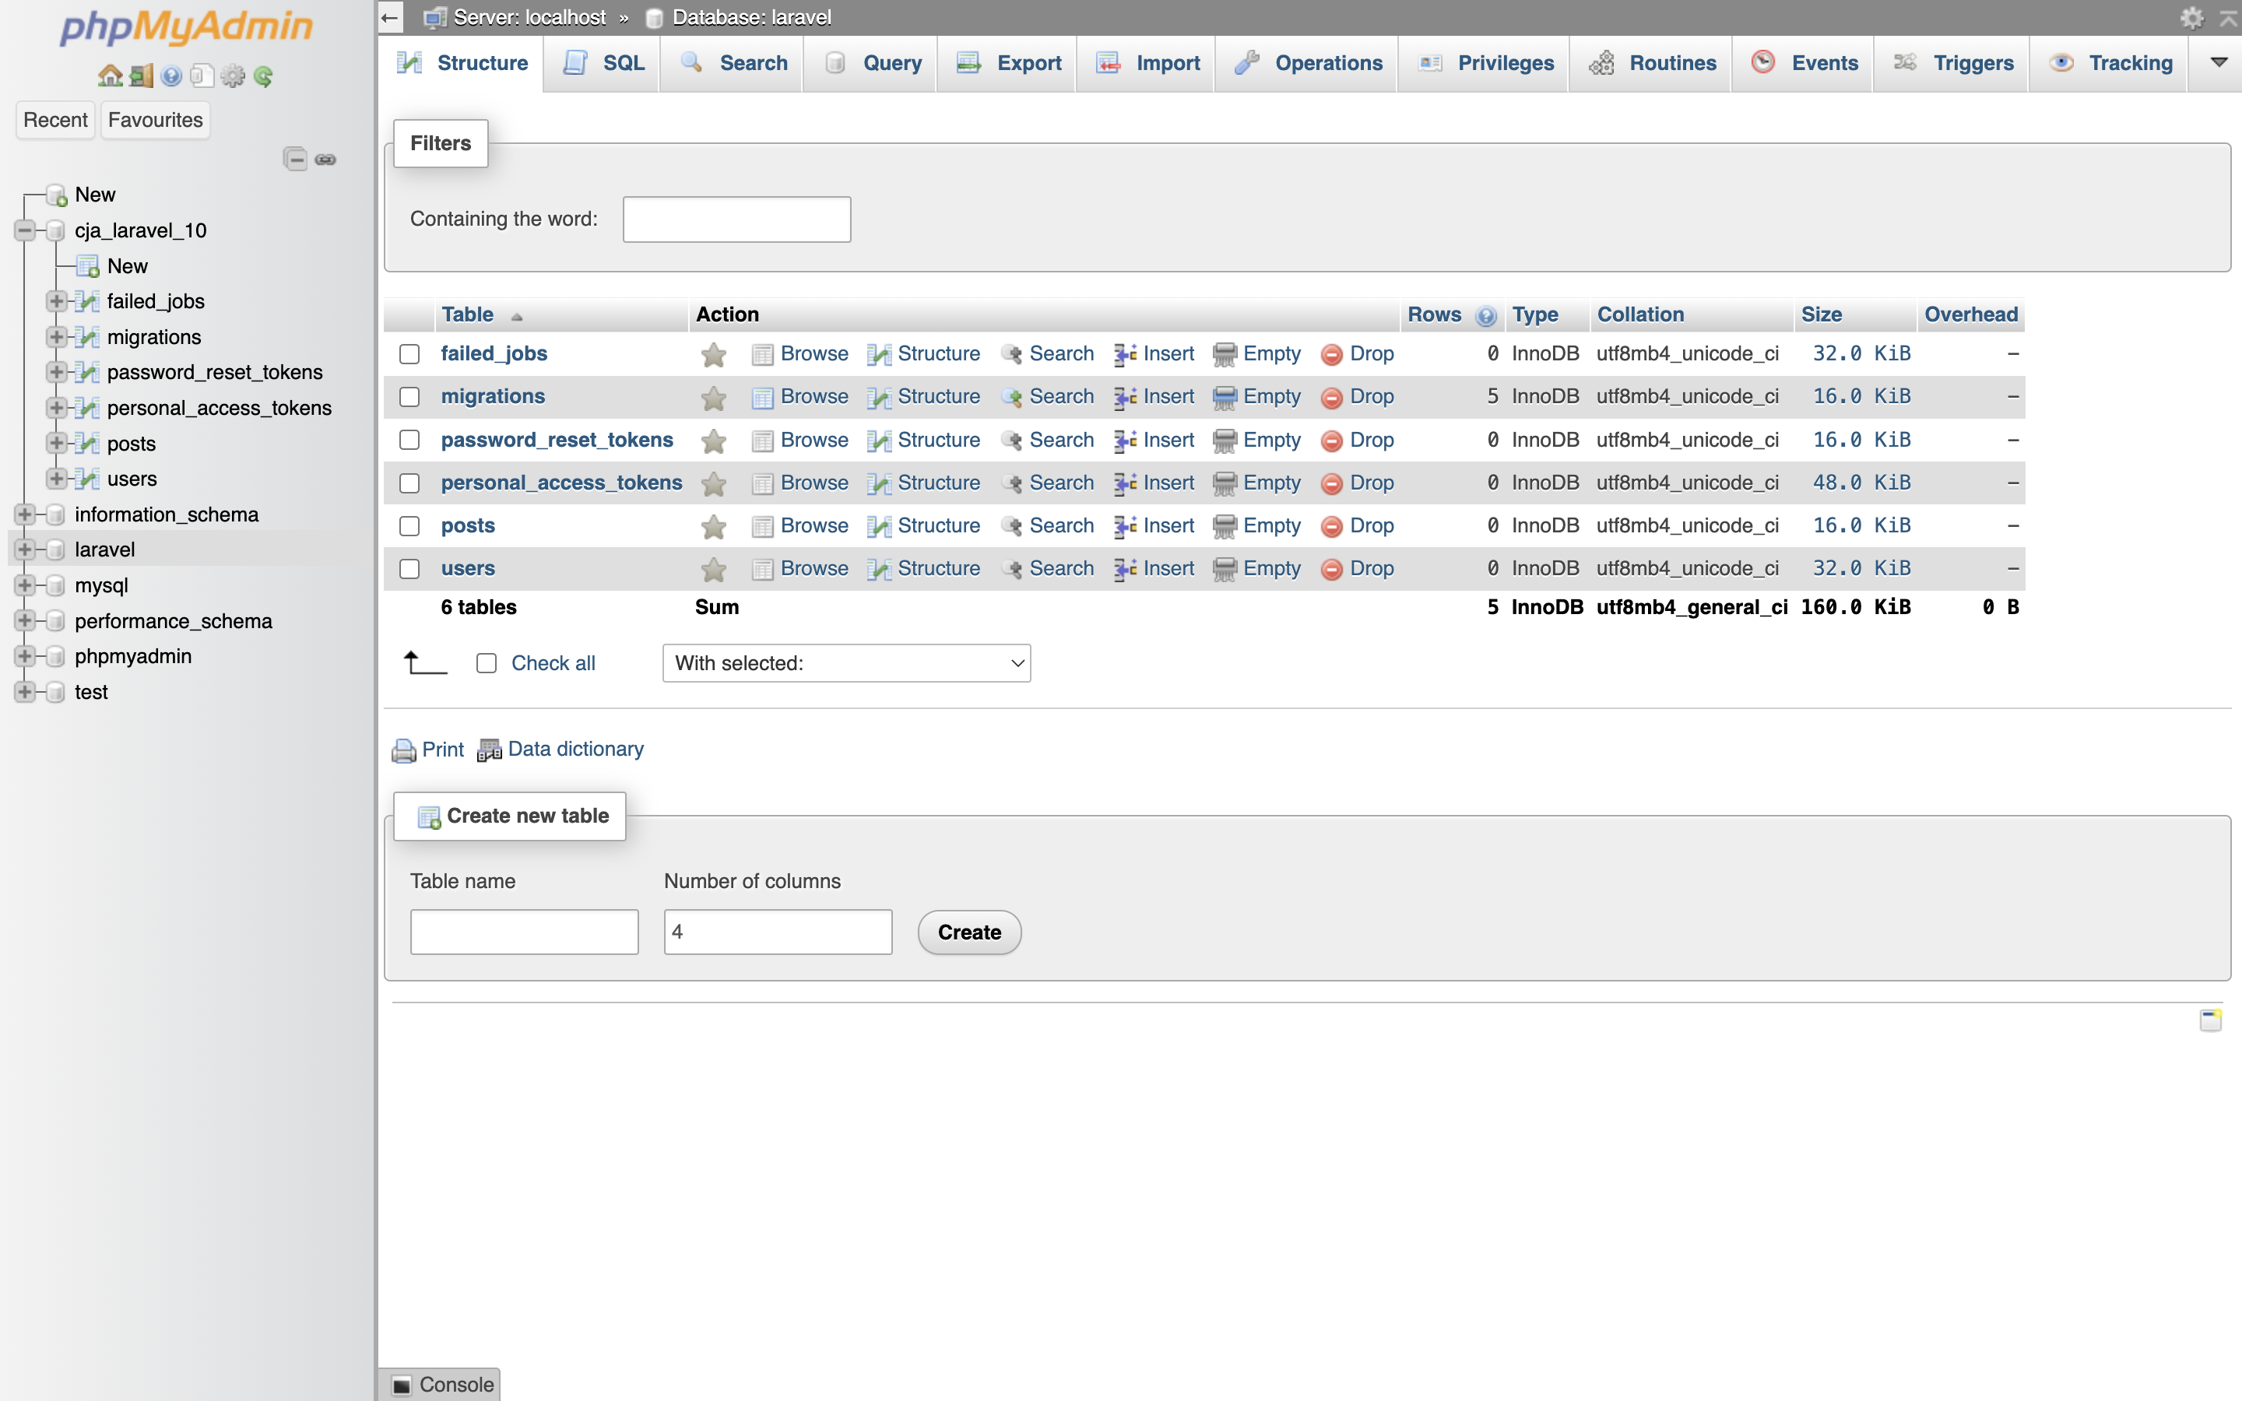Click the Data dictionary icon
This screenshot has height=1401, width=2242.
click(x=489, y=750)
